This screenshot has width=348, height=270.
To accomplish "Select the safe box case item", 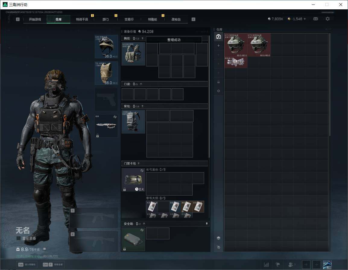I will [133, 239].
